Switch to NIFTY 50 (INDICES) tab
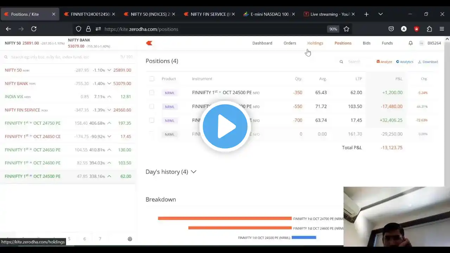450x253 pixels. click(149, 14)
